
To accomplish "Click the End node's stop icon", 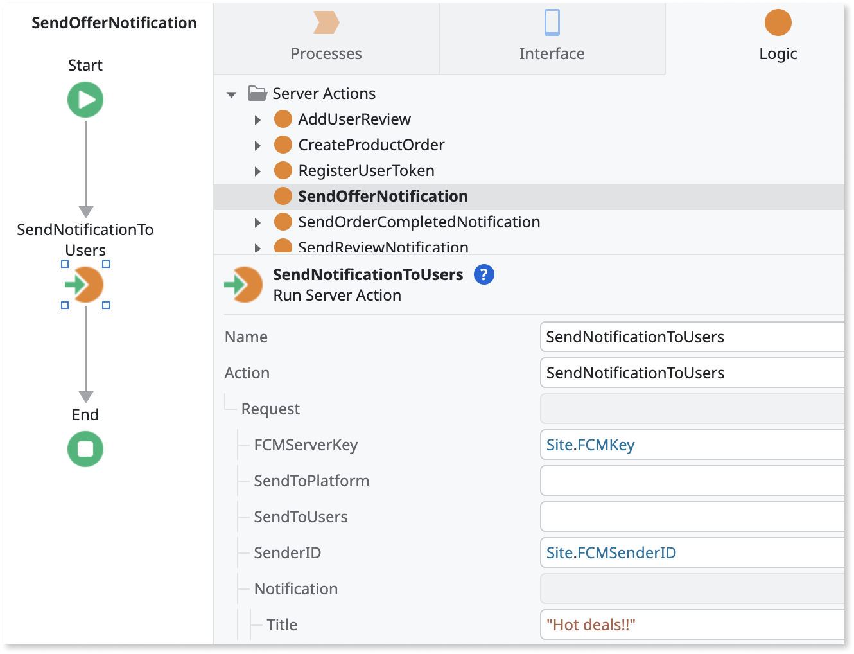I will point(85,449).
